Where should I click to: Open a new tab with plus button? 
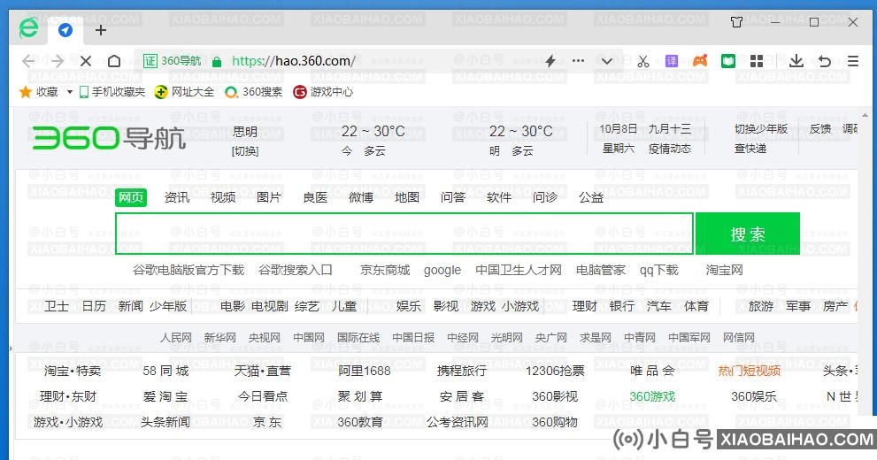click(101, 30)
